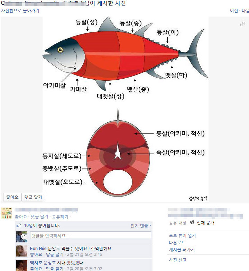This screenshot has width=249, height=271.
Task: Click 답글 달기 on Eon Hée's comment
Action: click(54, 254)
